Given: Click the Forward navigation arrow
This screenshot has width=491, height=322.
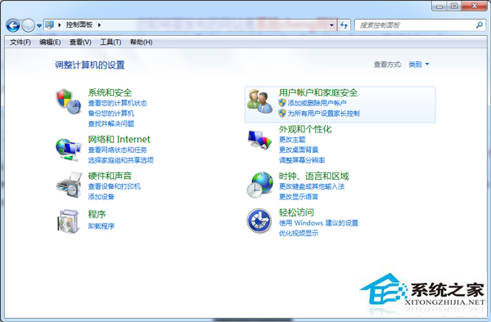Looking at the screenshot, I should pos(28,25).
